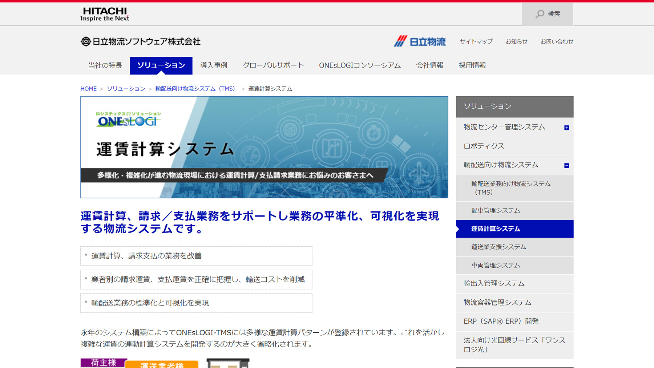Click the 日立物流ソフトウェア株式会社 company logo
The width and height of the screenshot is (654, 368).
point(141,41)
